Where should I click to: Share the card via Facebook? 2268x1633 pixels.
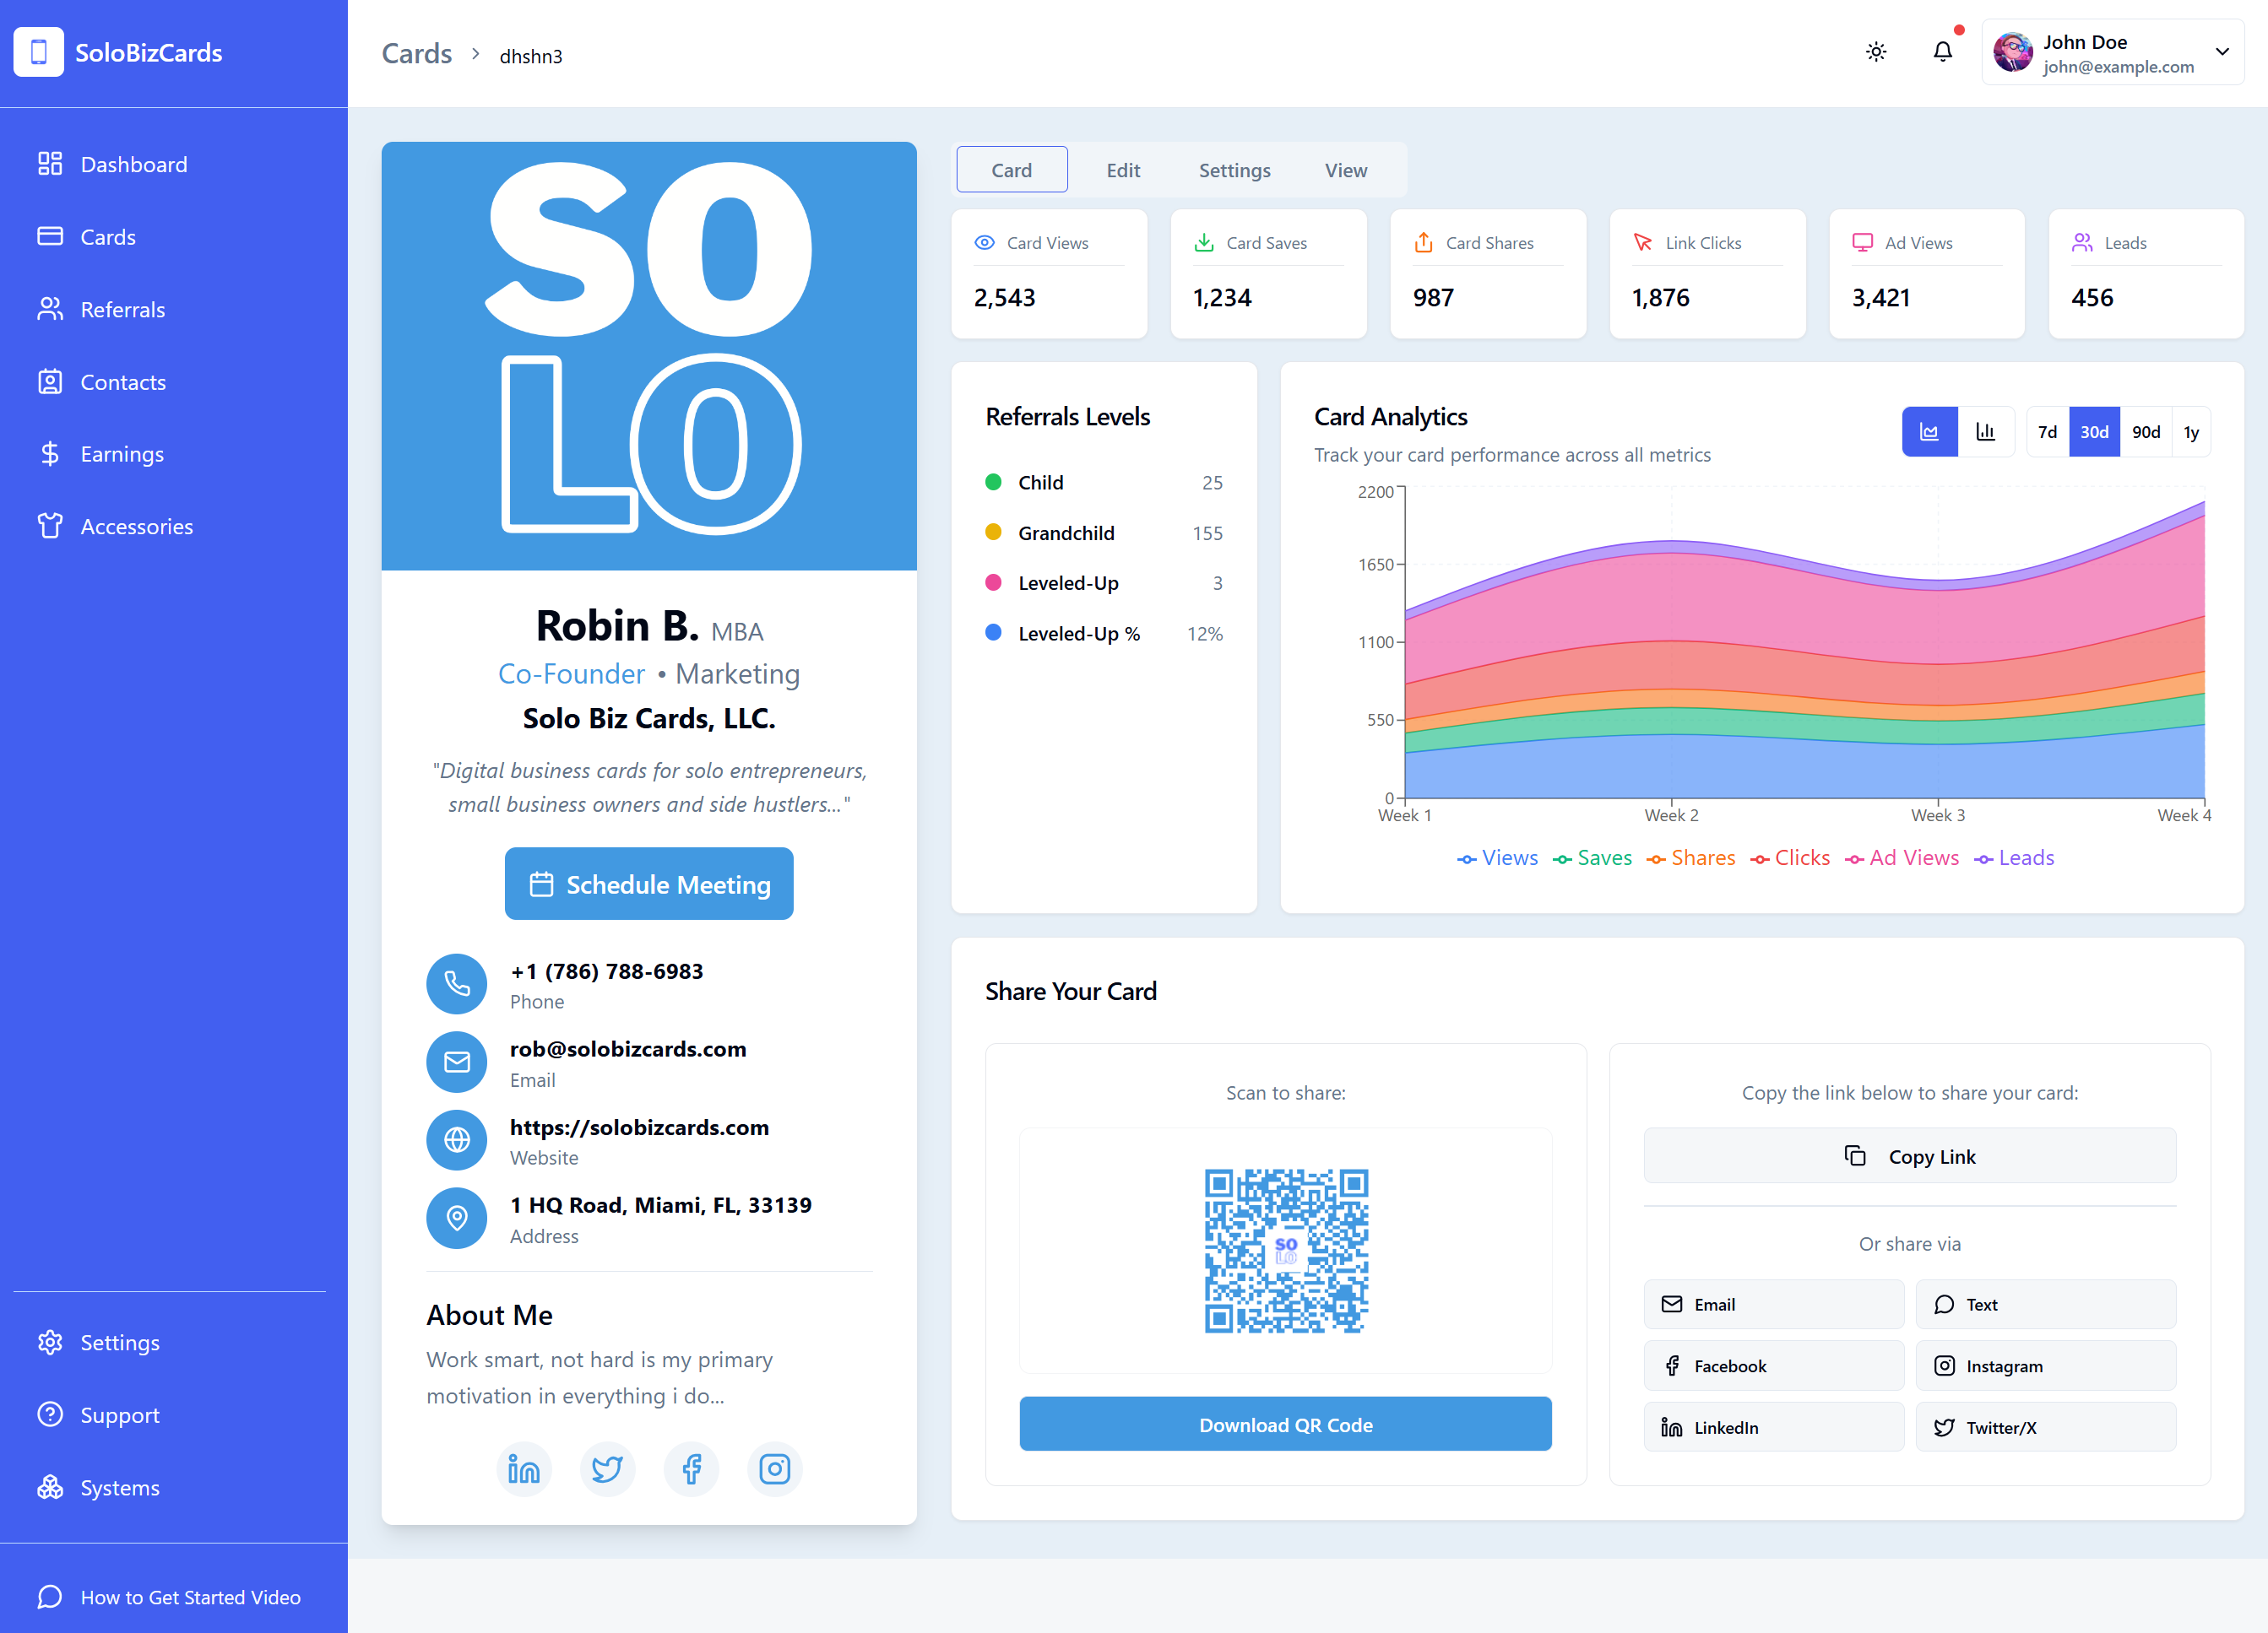[x=1773, y=1365]
